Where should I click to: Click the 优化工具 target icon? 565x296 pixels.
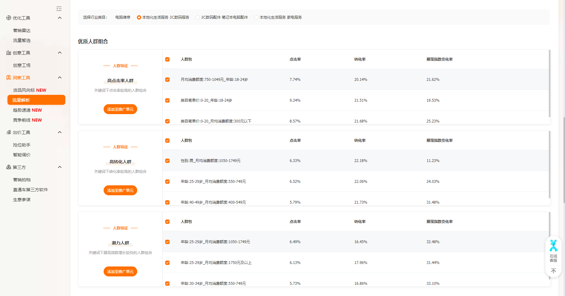pos(9,18)
